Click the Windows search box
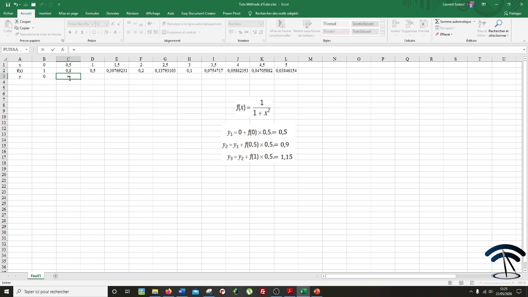The image size is (528, 297). tap(61, 292)
